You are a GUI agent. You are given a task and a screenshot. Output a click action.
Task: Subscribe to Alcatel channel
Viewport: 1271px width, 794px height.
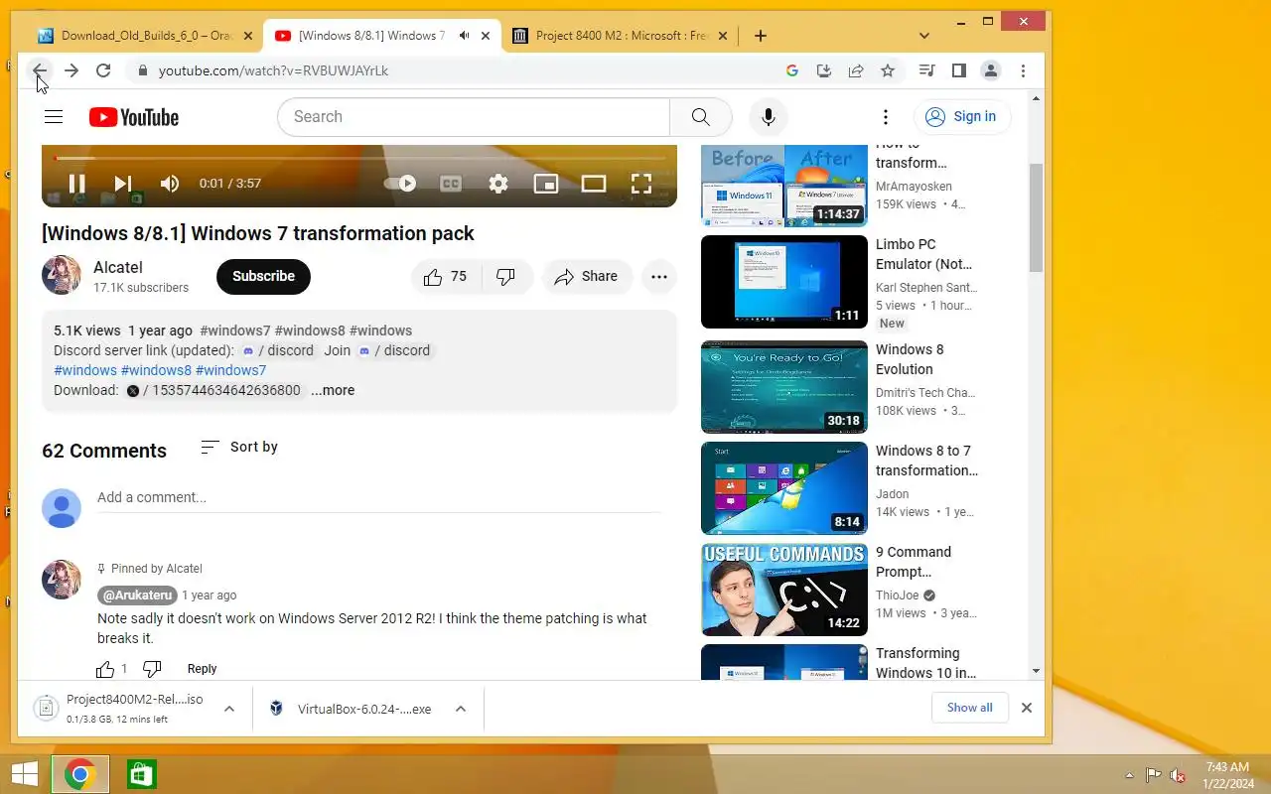tap(263, 277)
